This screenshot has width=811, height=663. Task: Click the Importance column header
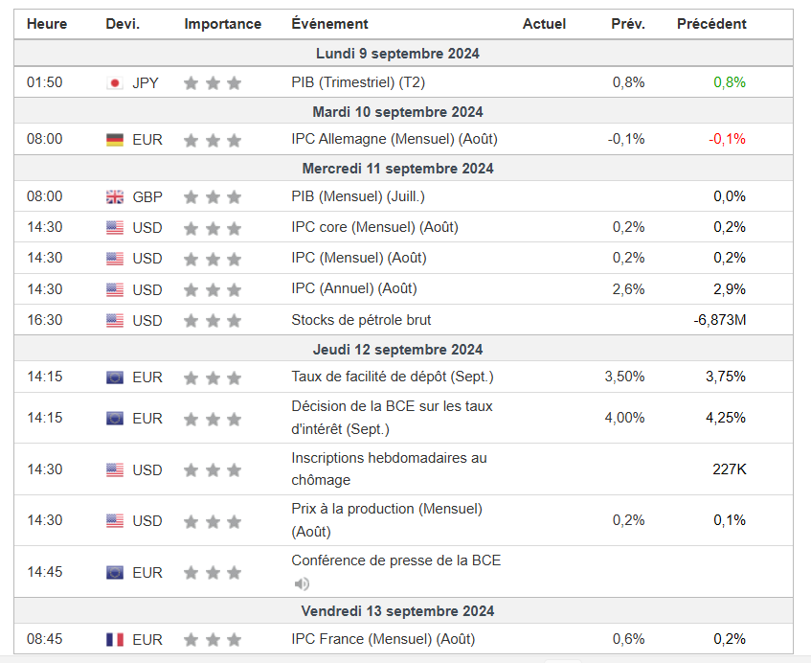(222, 24)
